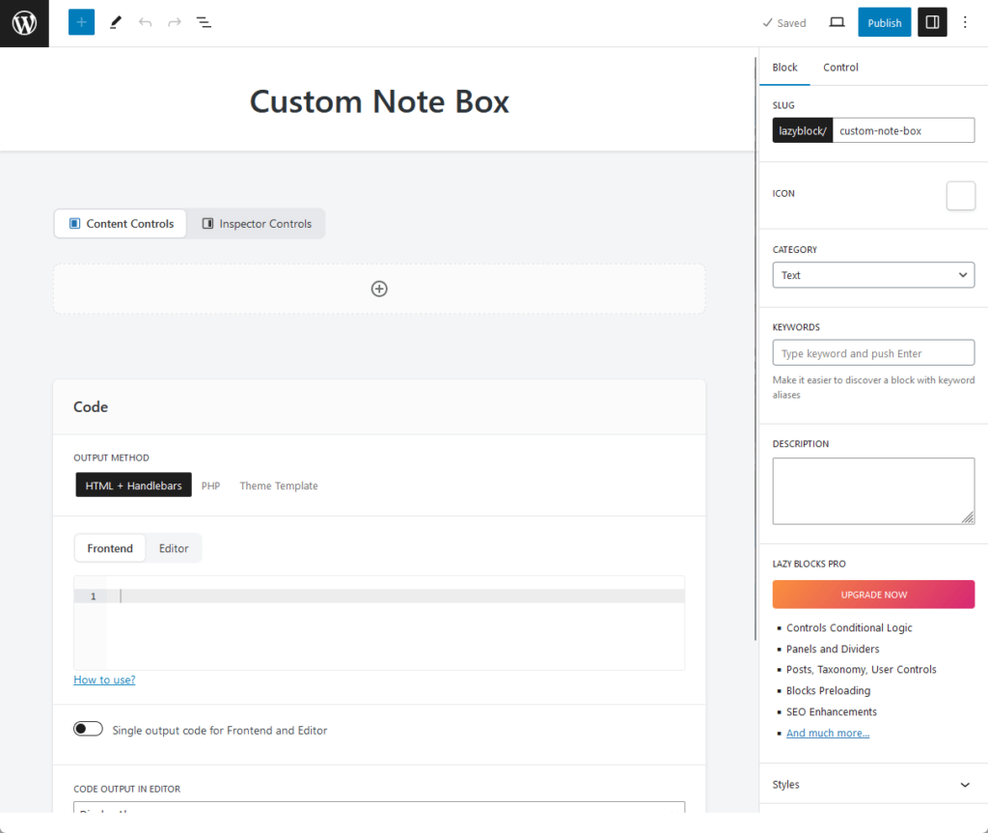Select the Content Controls tab

121,224
